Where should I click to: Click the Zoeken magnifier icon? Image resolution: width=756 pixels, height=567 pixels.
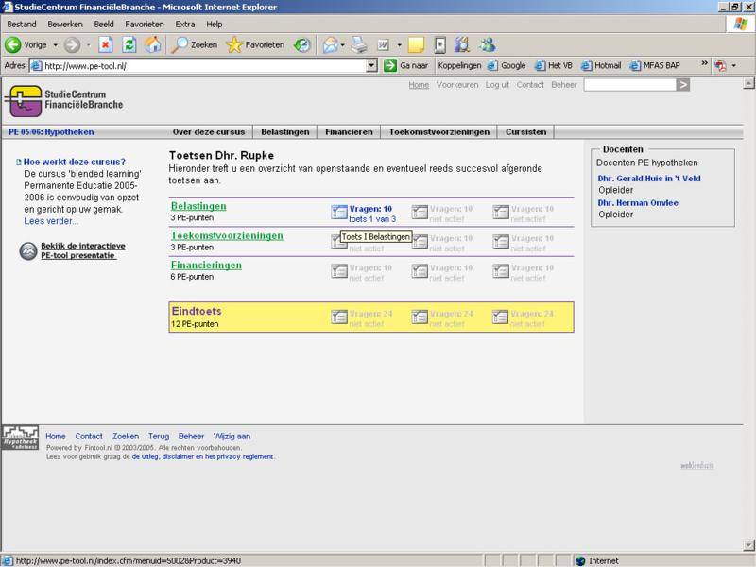pos(180,44)
